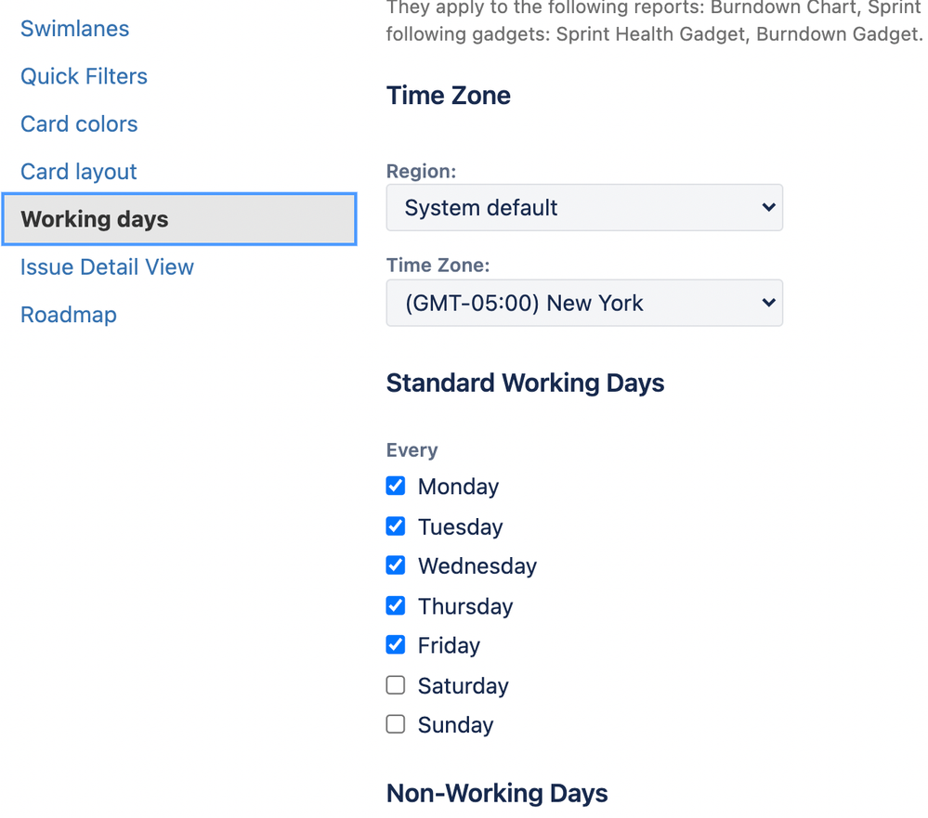Image resolution: width=928 pixels, height=818 pixels.
Task: Open Issue Detail View settings
Action: (107, 266)
